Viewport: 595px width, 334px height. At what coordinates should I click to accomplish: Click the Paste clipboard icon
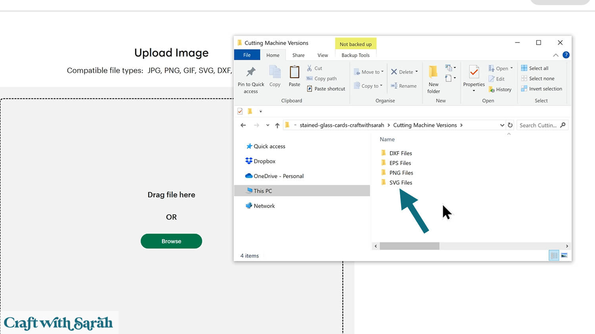[x=294, y=73]
